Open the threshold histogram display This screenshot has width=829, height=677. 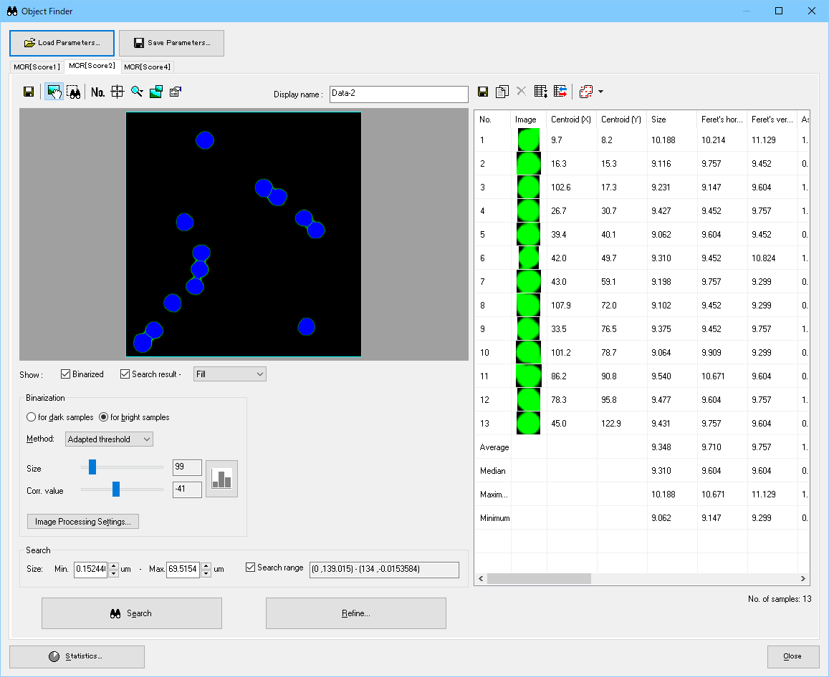(221, 478)
